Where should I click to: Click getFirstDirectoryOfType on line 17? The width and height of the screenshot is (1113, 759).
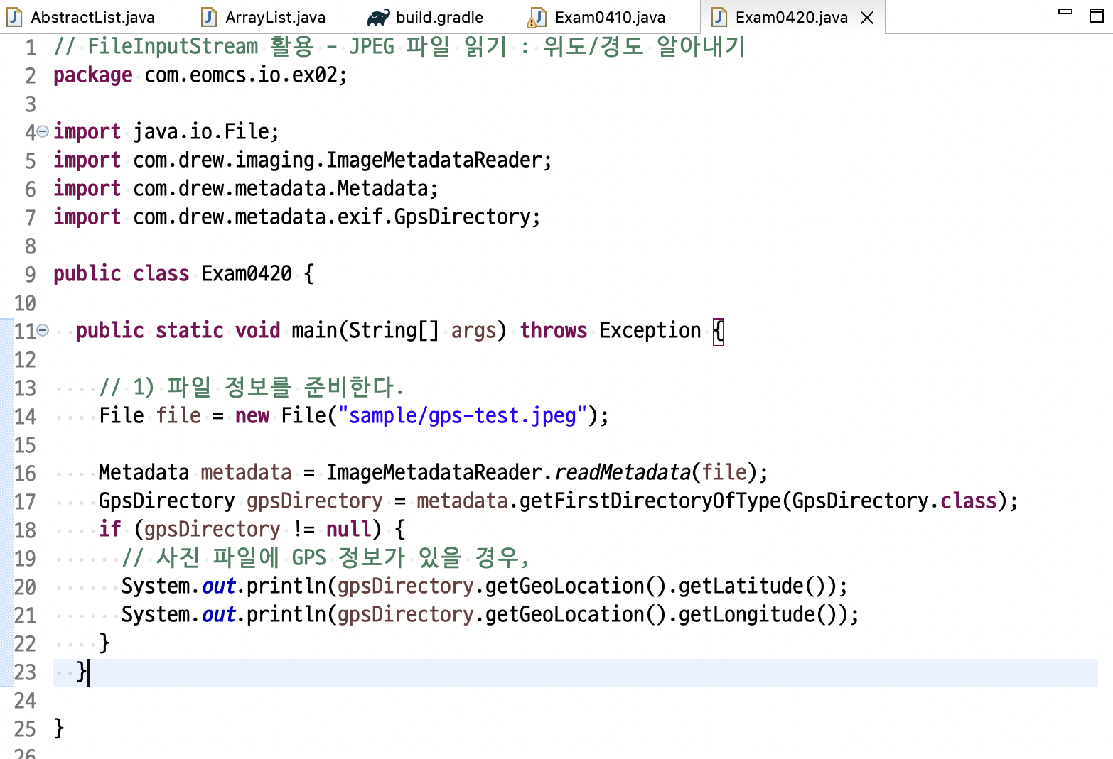pyautogui.click(x=650, y=501)
